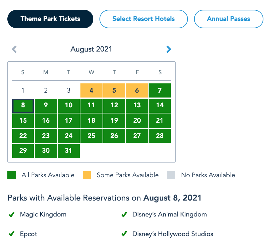Choose August 8 calendar date
The width and height of the screenshot is (280, 249).
point(23,105)
